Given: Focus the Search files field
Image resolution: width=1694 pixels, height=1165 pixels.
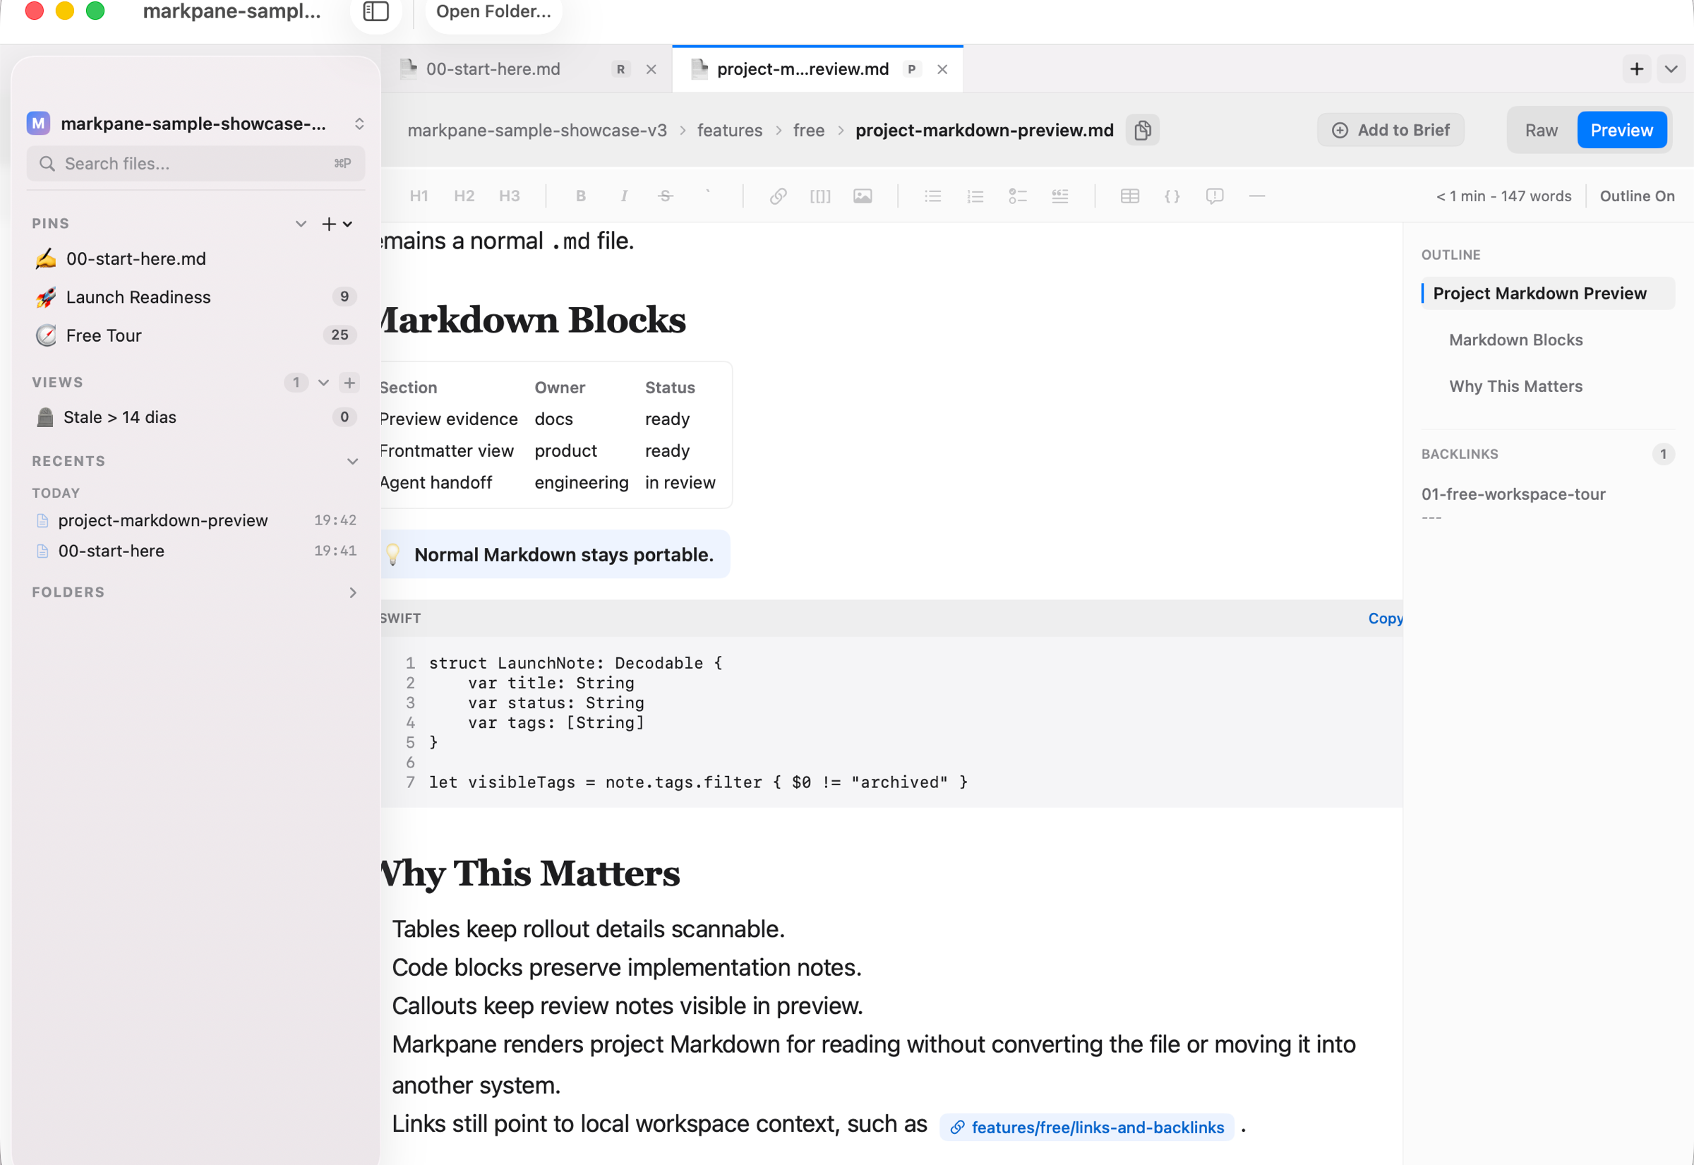Looking at the screenshot, I should pos(196,164).
